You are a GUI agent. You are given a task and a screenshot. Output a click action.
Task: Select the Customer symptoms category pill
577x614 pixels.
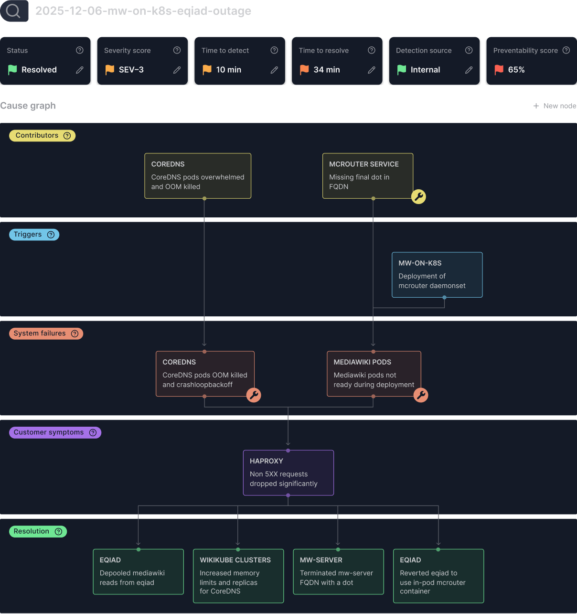[x=55, y=432]
